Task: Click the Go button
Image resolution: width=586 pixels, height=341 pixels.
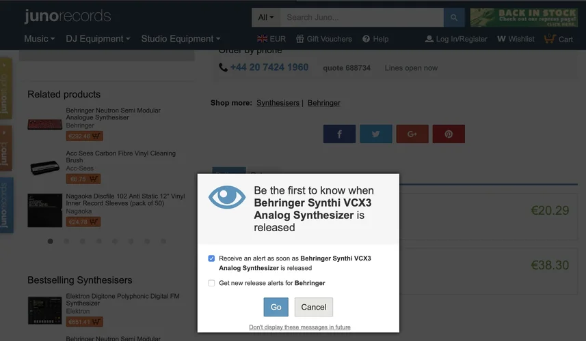Action: [276, 307]
